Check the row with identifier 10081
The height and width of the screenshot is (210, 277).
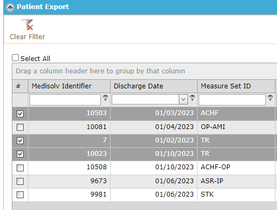tap(20, 127)
